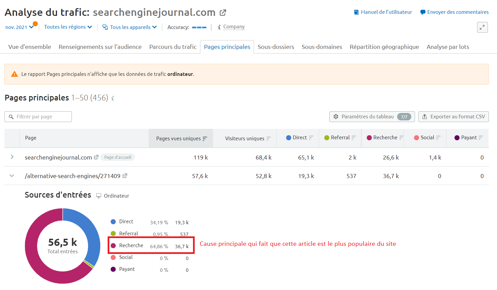Go to Parcours du trafic tab
The height and width of the screenshot is (290, 497).
pos(173,47)
